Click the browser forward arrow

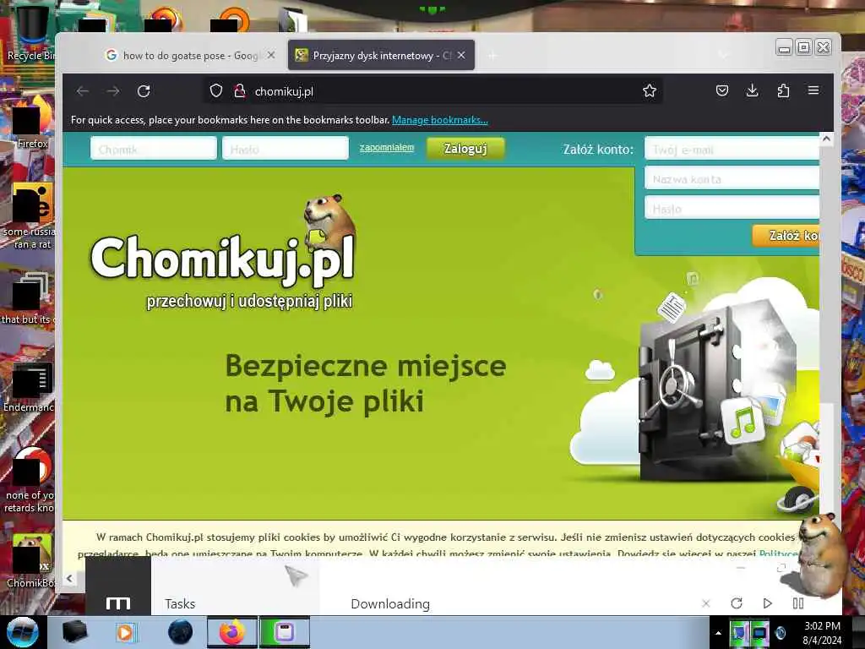click(113, 91)
